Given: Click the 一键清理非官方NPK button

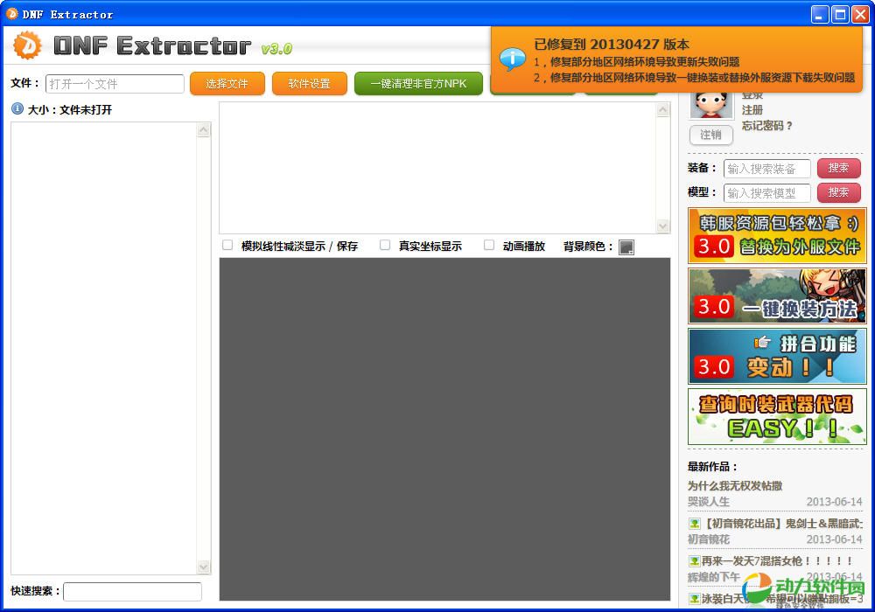Looking at the screenshot, I should [418, 84].
